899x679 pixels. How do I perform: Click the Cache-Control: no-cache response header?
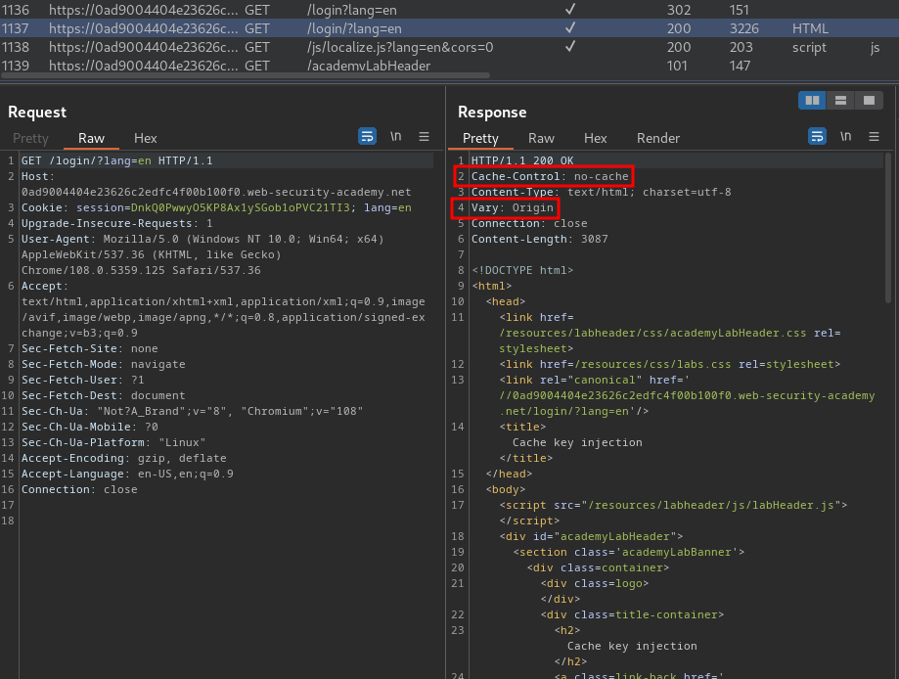[550, 176]
